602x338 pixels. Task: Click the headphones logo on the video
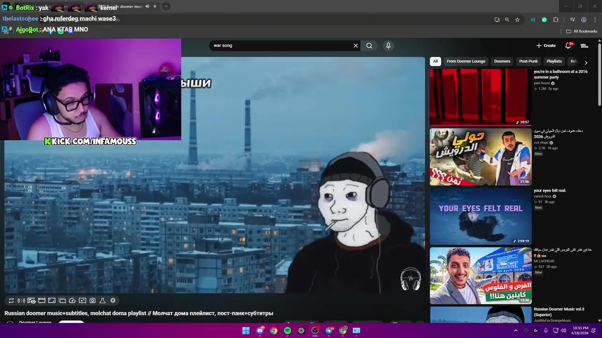click(411, 279)
